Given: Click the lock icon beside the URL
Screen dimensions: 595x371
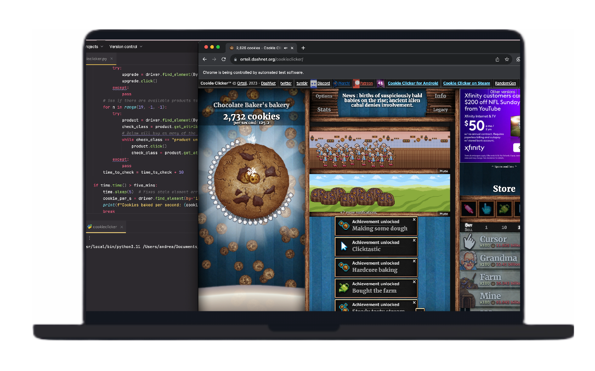Looking at the screenshot, I should pyautogui.click(x=236, y=59).
